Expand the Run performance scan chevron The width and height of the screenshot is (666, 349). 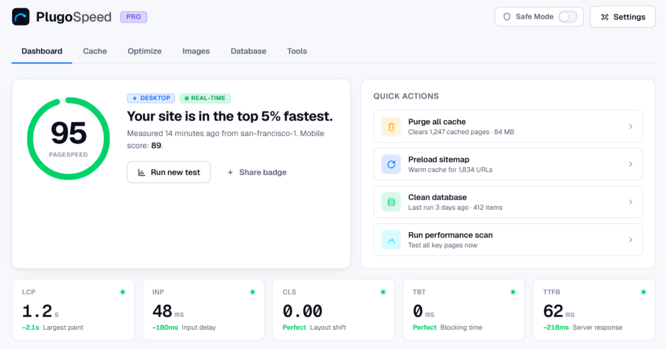click(631, 239)
